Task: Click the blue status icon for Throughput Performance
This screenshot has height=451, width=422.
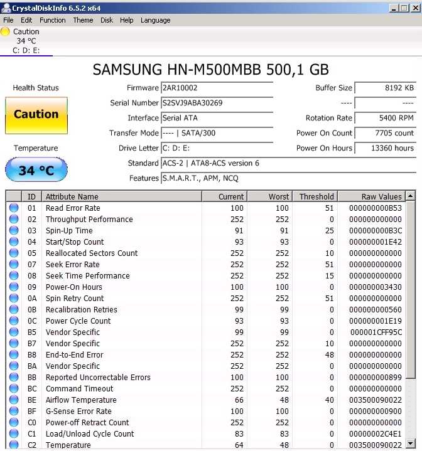Action: tap(14, 219)
